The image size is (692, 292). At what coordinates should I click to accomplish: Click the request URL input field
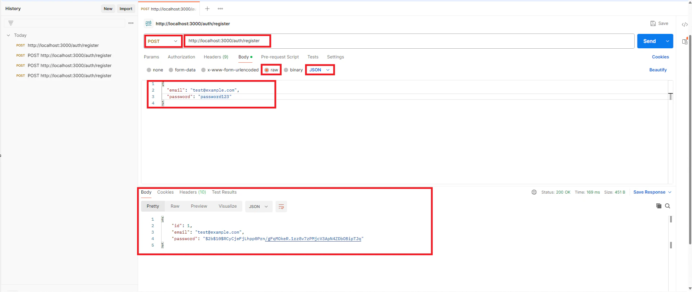pos(409,41)
